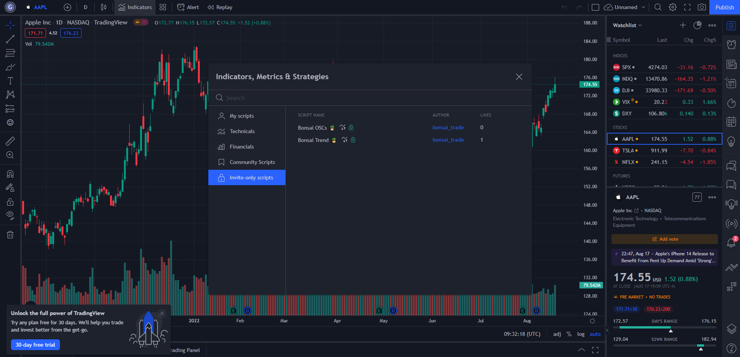This screenshot has width=740, height=357.
Task: Open chart settings gear icon
Action: (673, 7)
